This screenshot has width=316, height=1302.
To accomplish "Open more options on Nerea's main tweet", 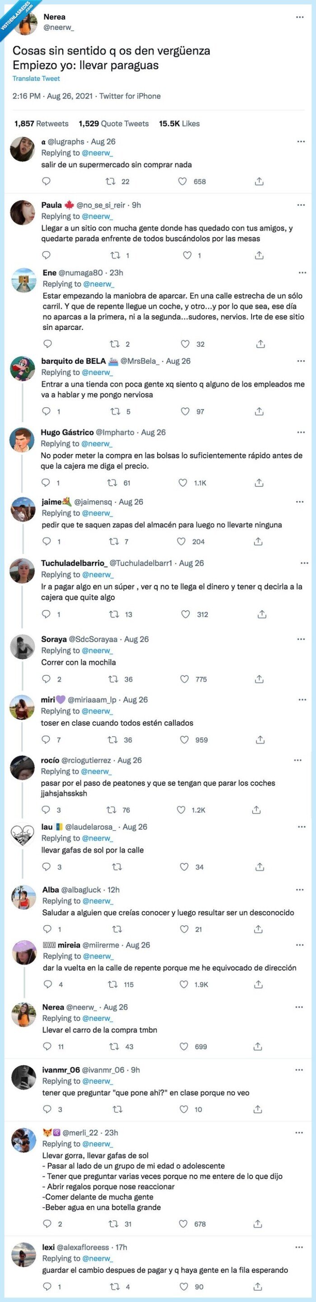I will [x=299, y=17].
